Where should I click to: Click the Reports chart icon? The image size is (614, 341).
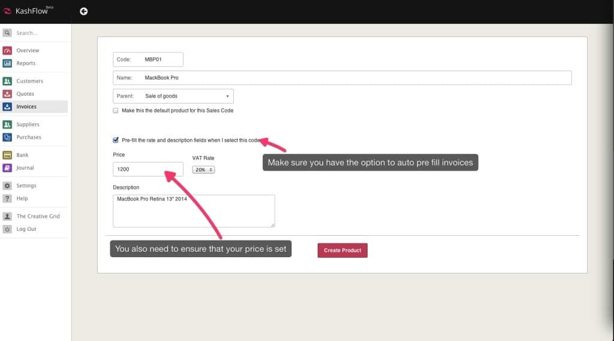point(7,63)
